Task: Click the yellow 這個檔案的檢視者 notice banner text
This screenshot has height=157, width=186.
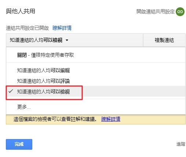Action: 55,119
